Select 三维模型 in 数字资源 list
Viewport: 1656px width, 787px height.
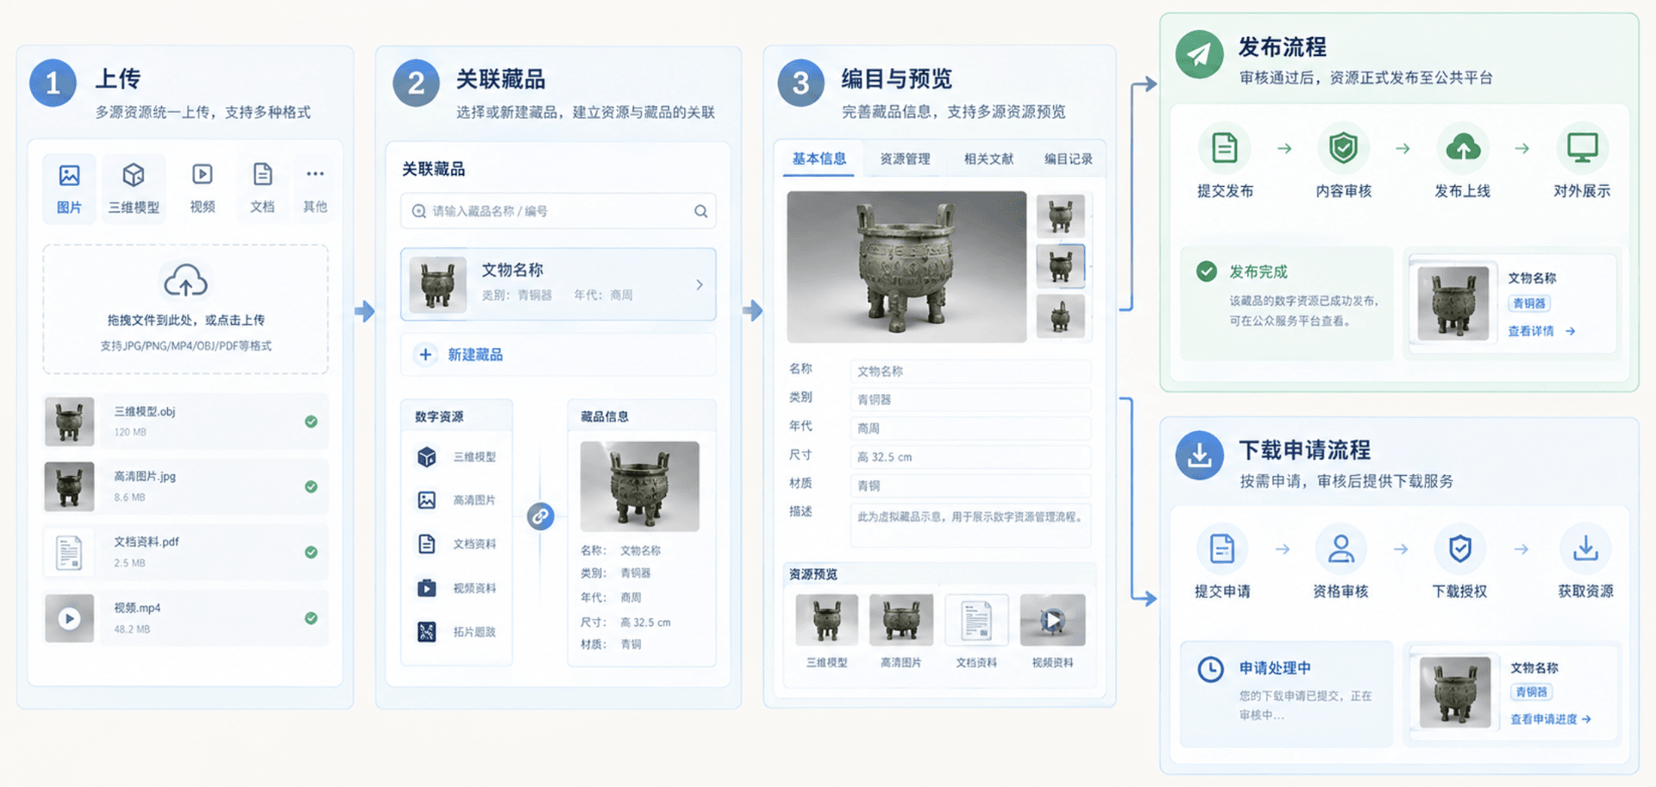point(457,457)
